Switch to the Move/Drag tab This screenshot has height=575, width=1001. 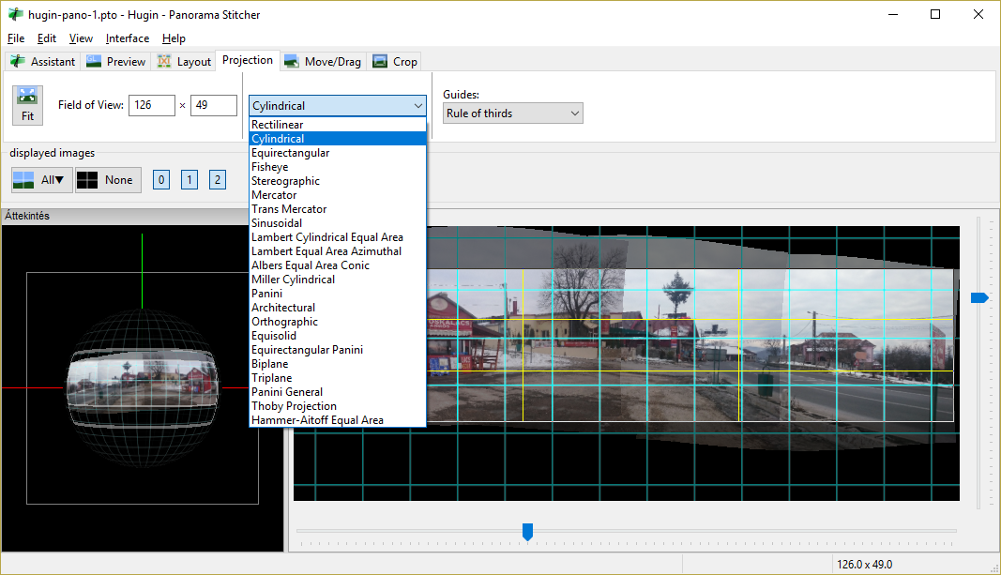pyautogui.click(x=323, y=62)
